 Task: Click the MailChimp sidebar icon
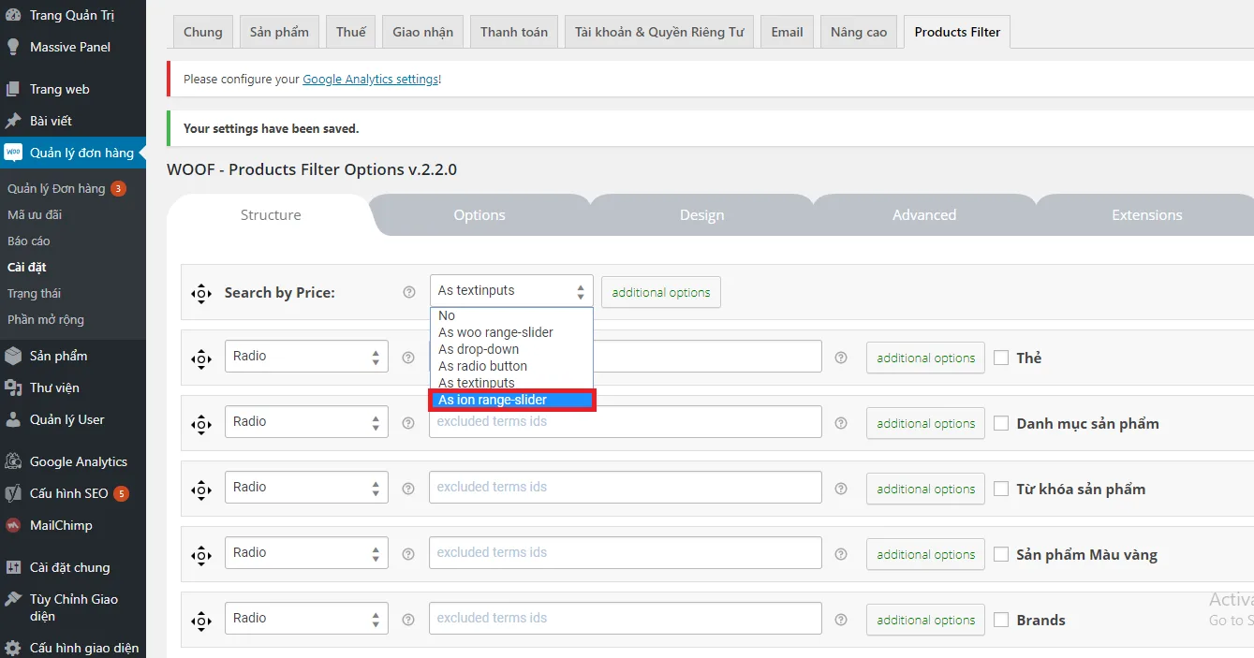pos(13,525)
